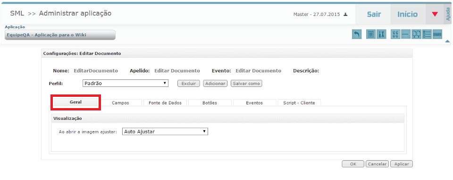Click the EditarDocumento name value
This screenshot has width=453, height=180.
click(x=96, y=71)
